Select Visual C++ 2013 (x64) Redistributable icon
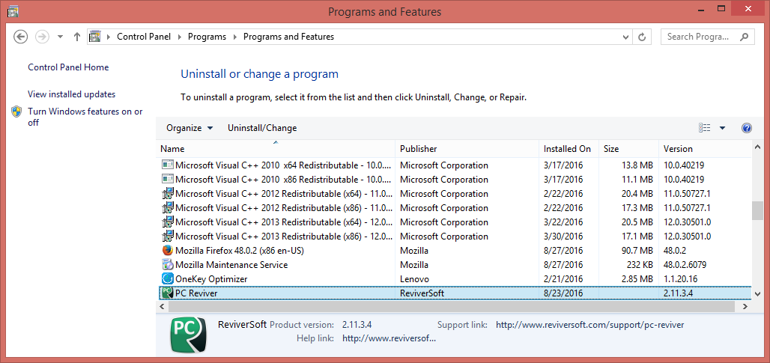 point(168,222)
